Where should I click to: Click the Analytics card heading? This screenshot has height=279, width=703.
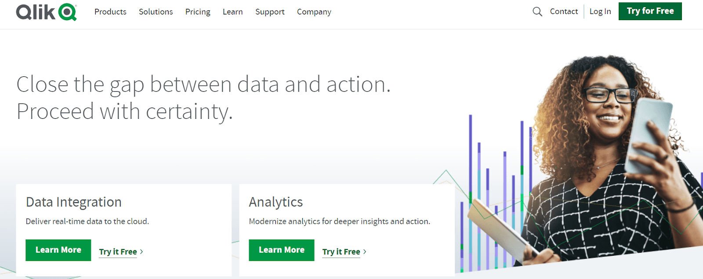(275, 202)
